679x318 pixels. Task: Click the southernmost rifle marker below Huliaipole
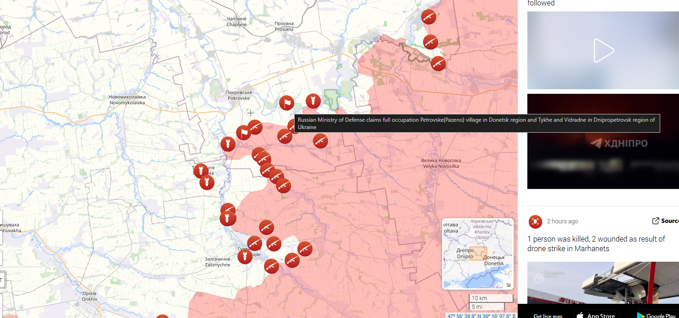272,266
